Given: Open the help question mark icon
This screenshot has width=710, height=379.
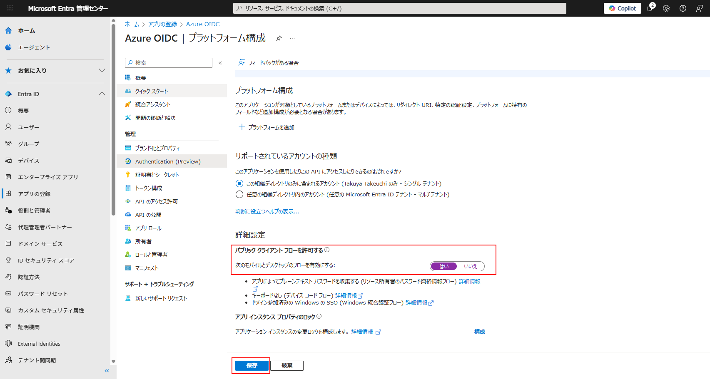Looking at the screenshot, I should [683, 8].
